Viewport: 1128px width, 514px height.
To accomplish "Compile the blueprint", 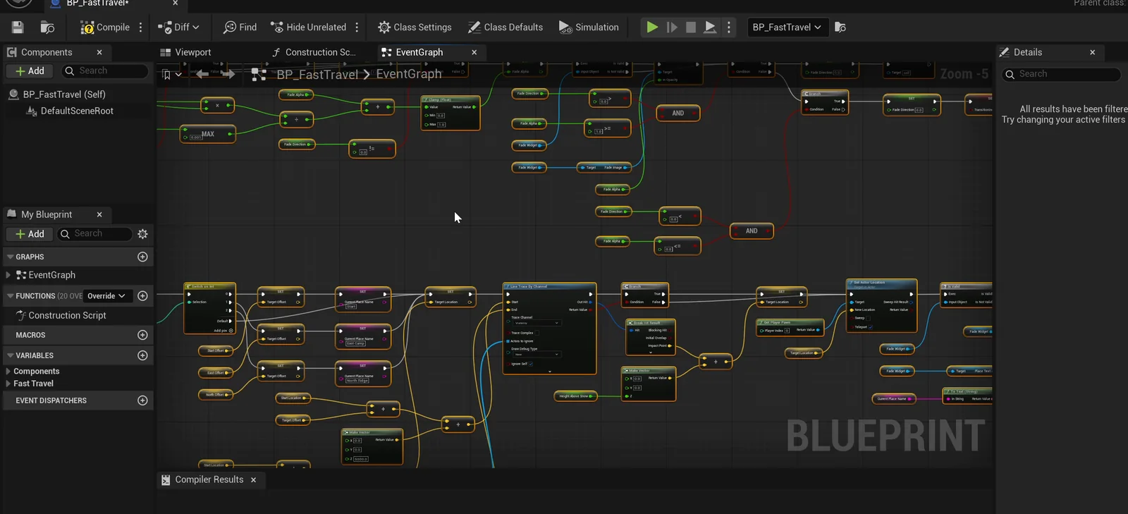I will (105, 27).
